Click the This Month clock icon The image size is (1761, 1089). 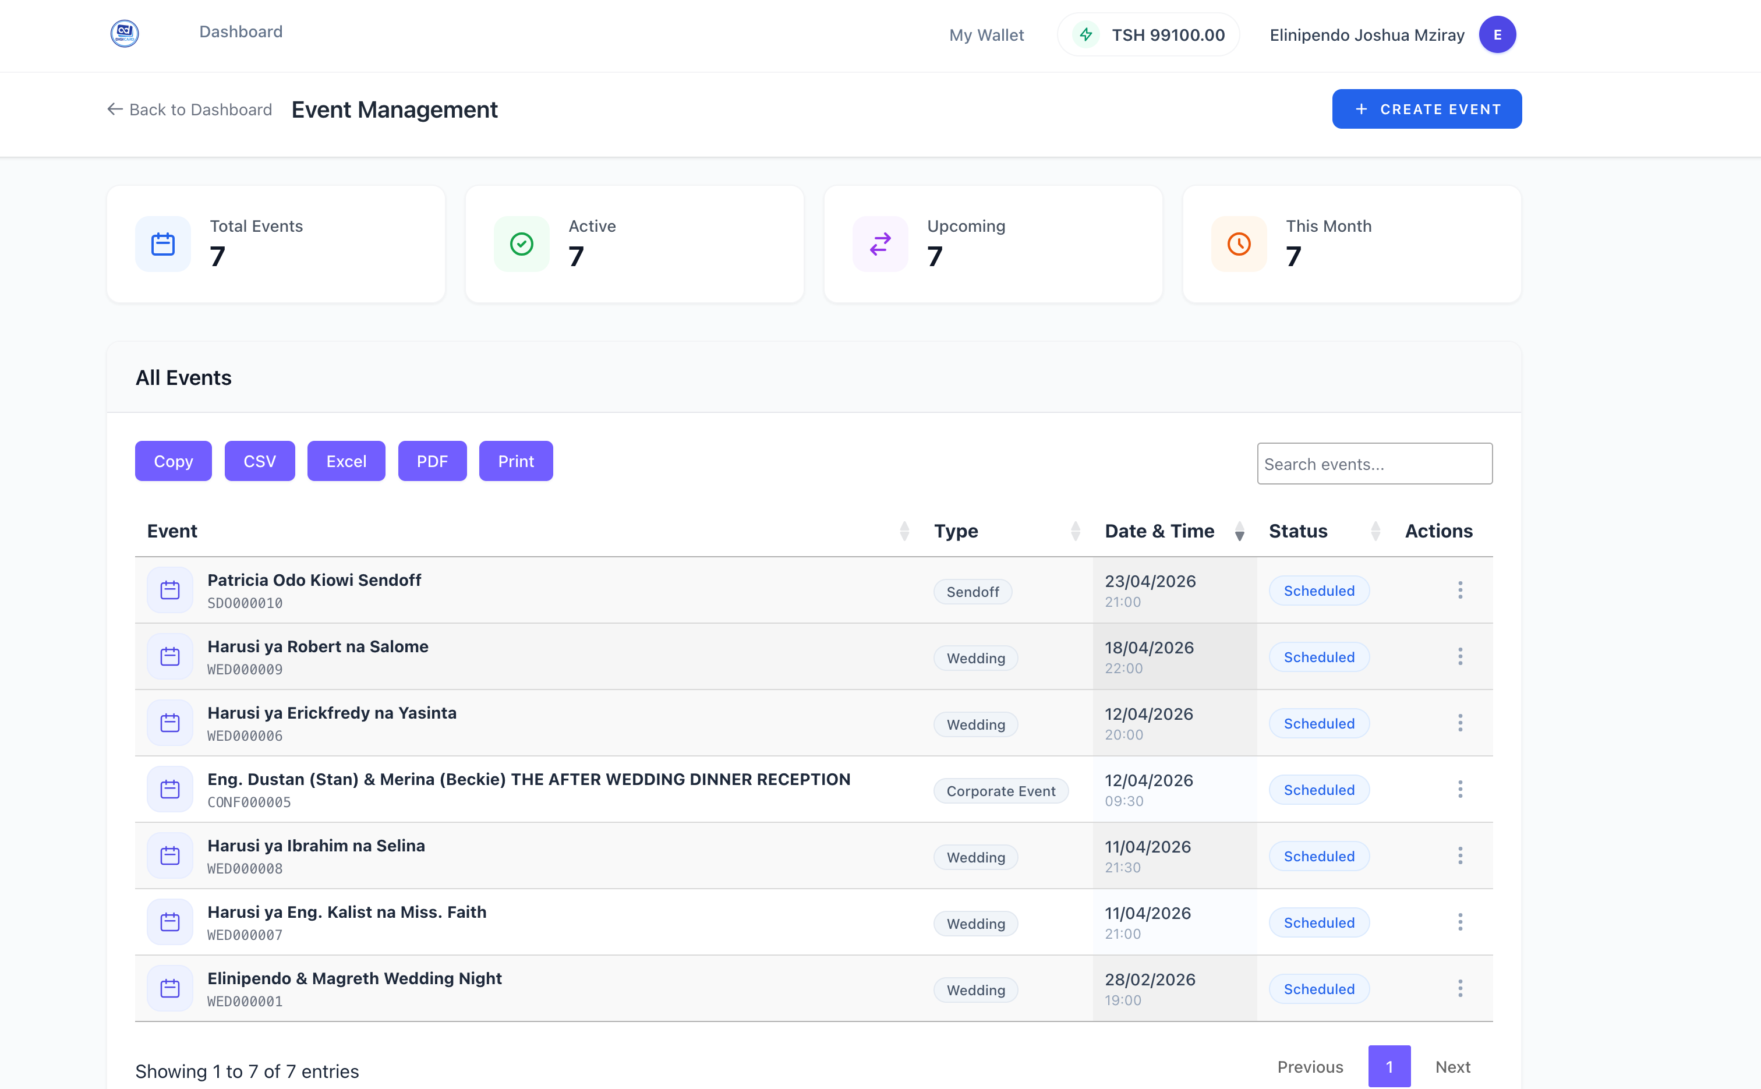(x=1239, y=244)
